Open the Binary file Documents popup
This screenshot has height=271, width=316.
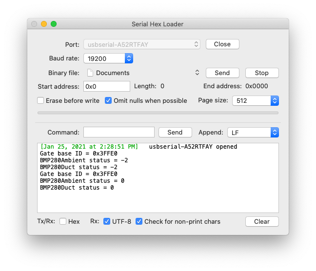point(143,73)
